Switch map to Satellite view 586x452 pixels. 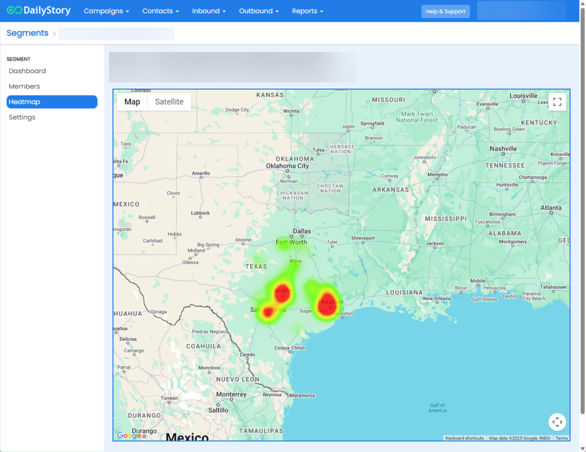click(x=169, y=102)
